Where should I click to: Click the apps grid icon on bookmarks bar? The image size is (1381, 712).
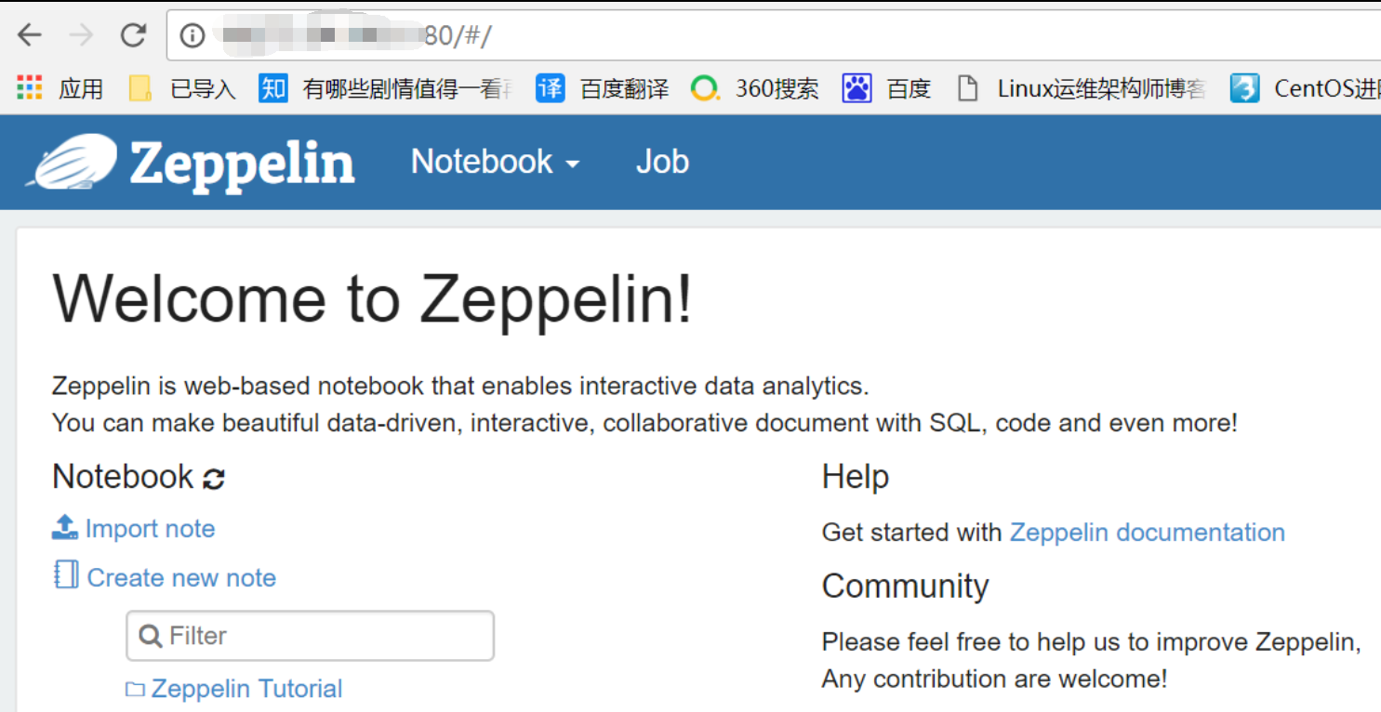(x=28, y=86)
